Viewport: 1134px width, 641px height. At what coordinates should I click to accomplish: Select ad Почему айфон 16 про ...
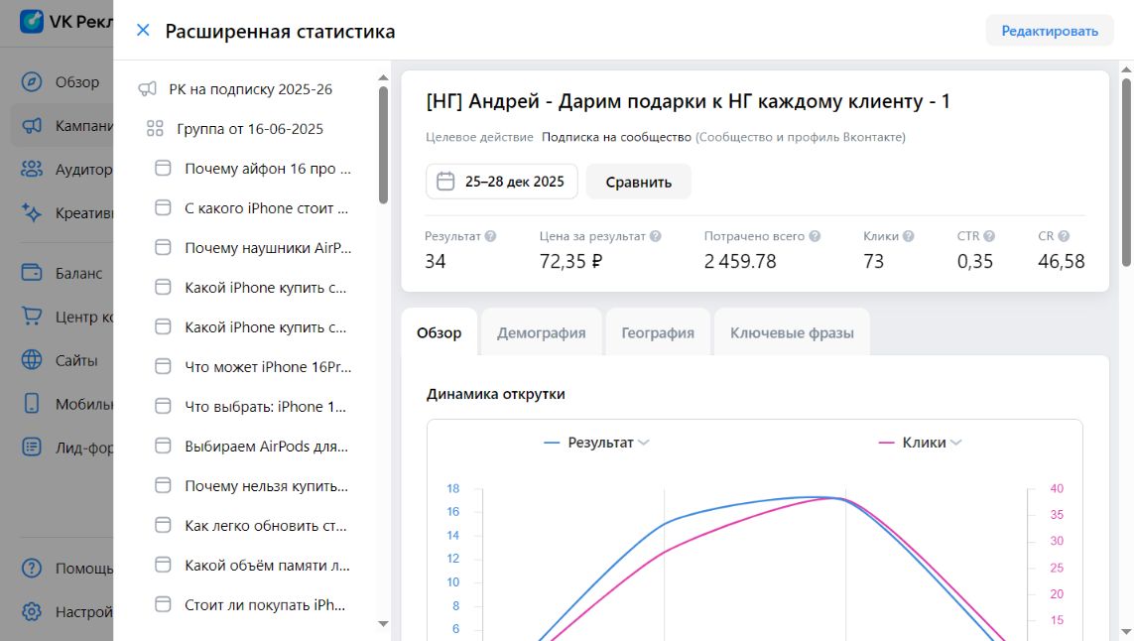coord(268,169)
